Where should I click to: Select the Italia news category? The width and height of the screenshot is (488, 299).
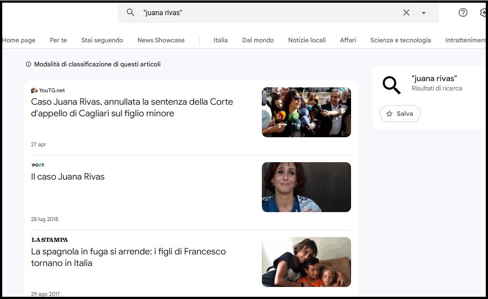tap(220, 40)
